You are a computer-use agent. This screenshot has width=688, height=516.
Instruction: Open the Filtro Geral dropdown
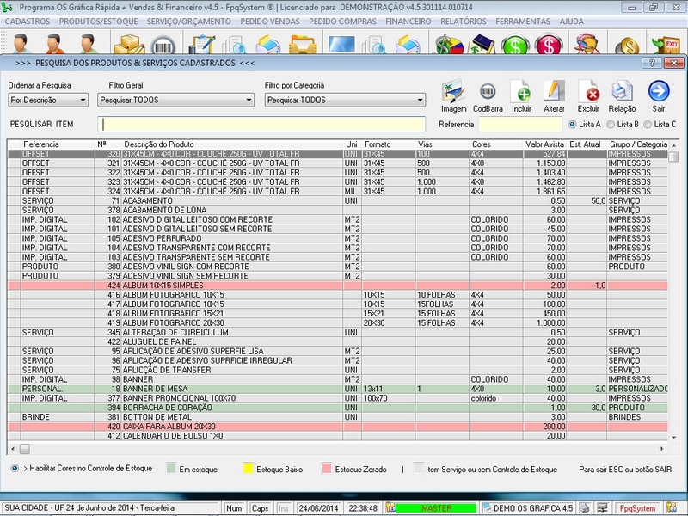[x=249, y=101]
